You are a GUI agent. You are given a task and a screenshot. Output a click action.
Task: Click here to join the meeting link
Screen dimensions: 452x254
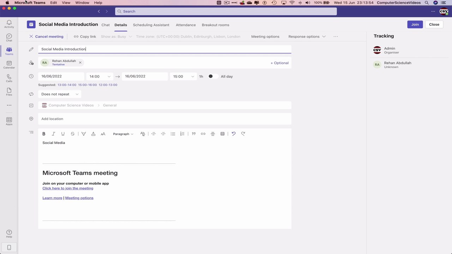pyautogui.click(x=68, y=188)
